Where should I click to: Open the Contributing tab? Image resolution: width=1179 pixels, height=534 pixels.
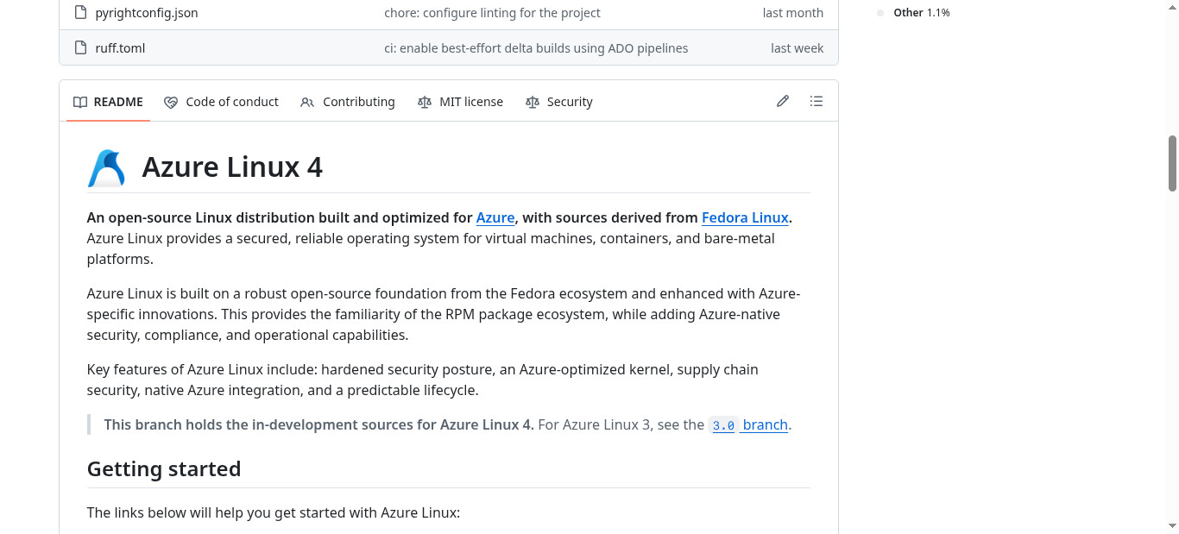348,102
